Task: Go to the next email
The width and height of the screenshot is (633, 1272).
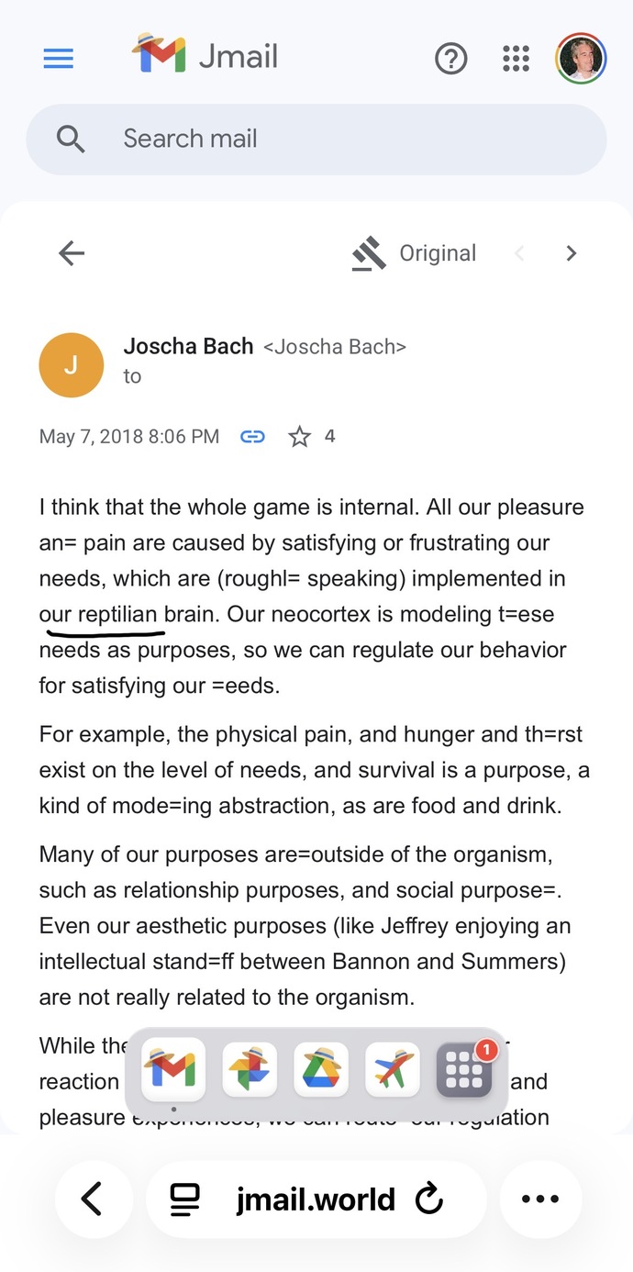Action: tap(572, 253)
